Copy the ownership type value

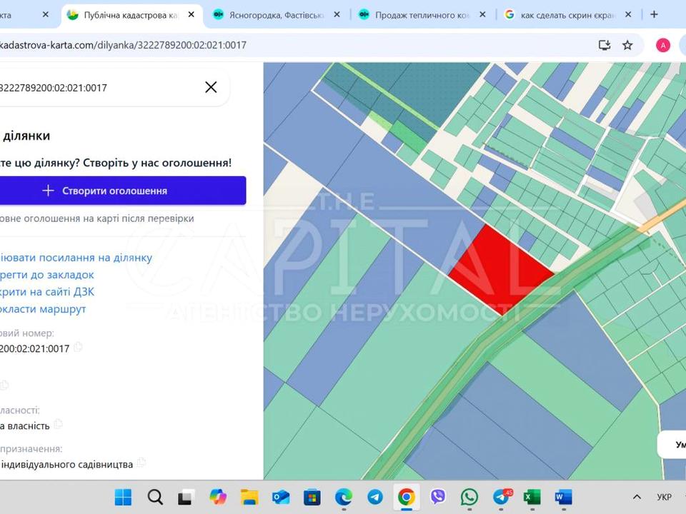(x=58, y=424)
